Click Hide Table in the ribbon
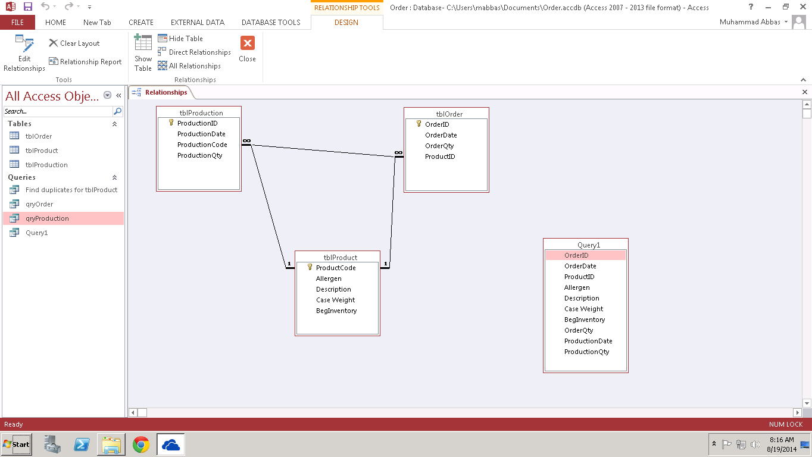 click(180, 39)
